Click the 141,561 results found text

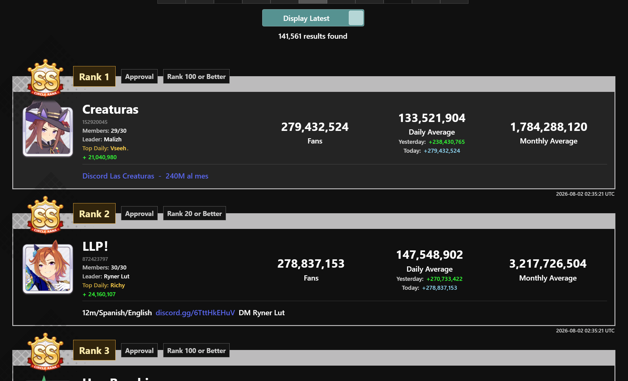pos(313,36)
